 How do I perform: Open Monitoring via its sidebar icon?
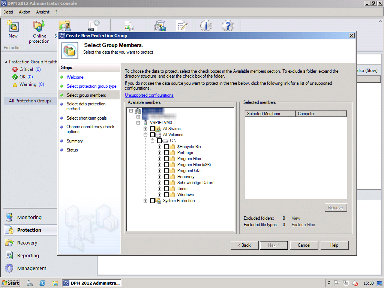click(9, 217)
